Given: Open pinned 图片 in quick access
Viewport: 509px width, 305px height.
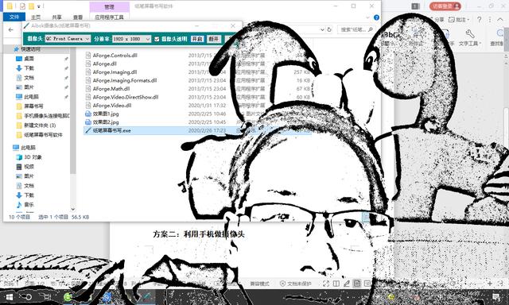Looking at the screenshot, I should [x=29, y=87].
